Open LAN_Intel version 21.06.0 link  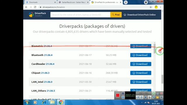pos(48,82)
